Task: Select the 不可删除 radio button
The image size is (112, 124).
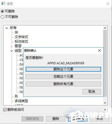Action: point(2,17)
